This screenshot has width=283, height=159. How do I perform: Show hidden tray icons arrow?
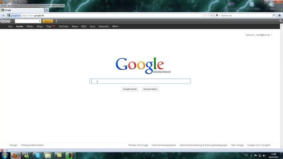pyautogui.click(x=251, y=155)
